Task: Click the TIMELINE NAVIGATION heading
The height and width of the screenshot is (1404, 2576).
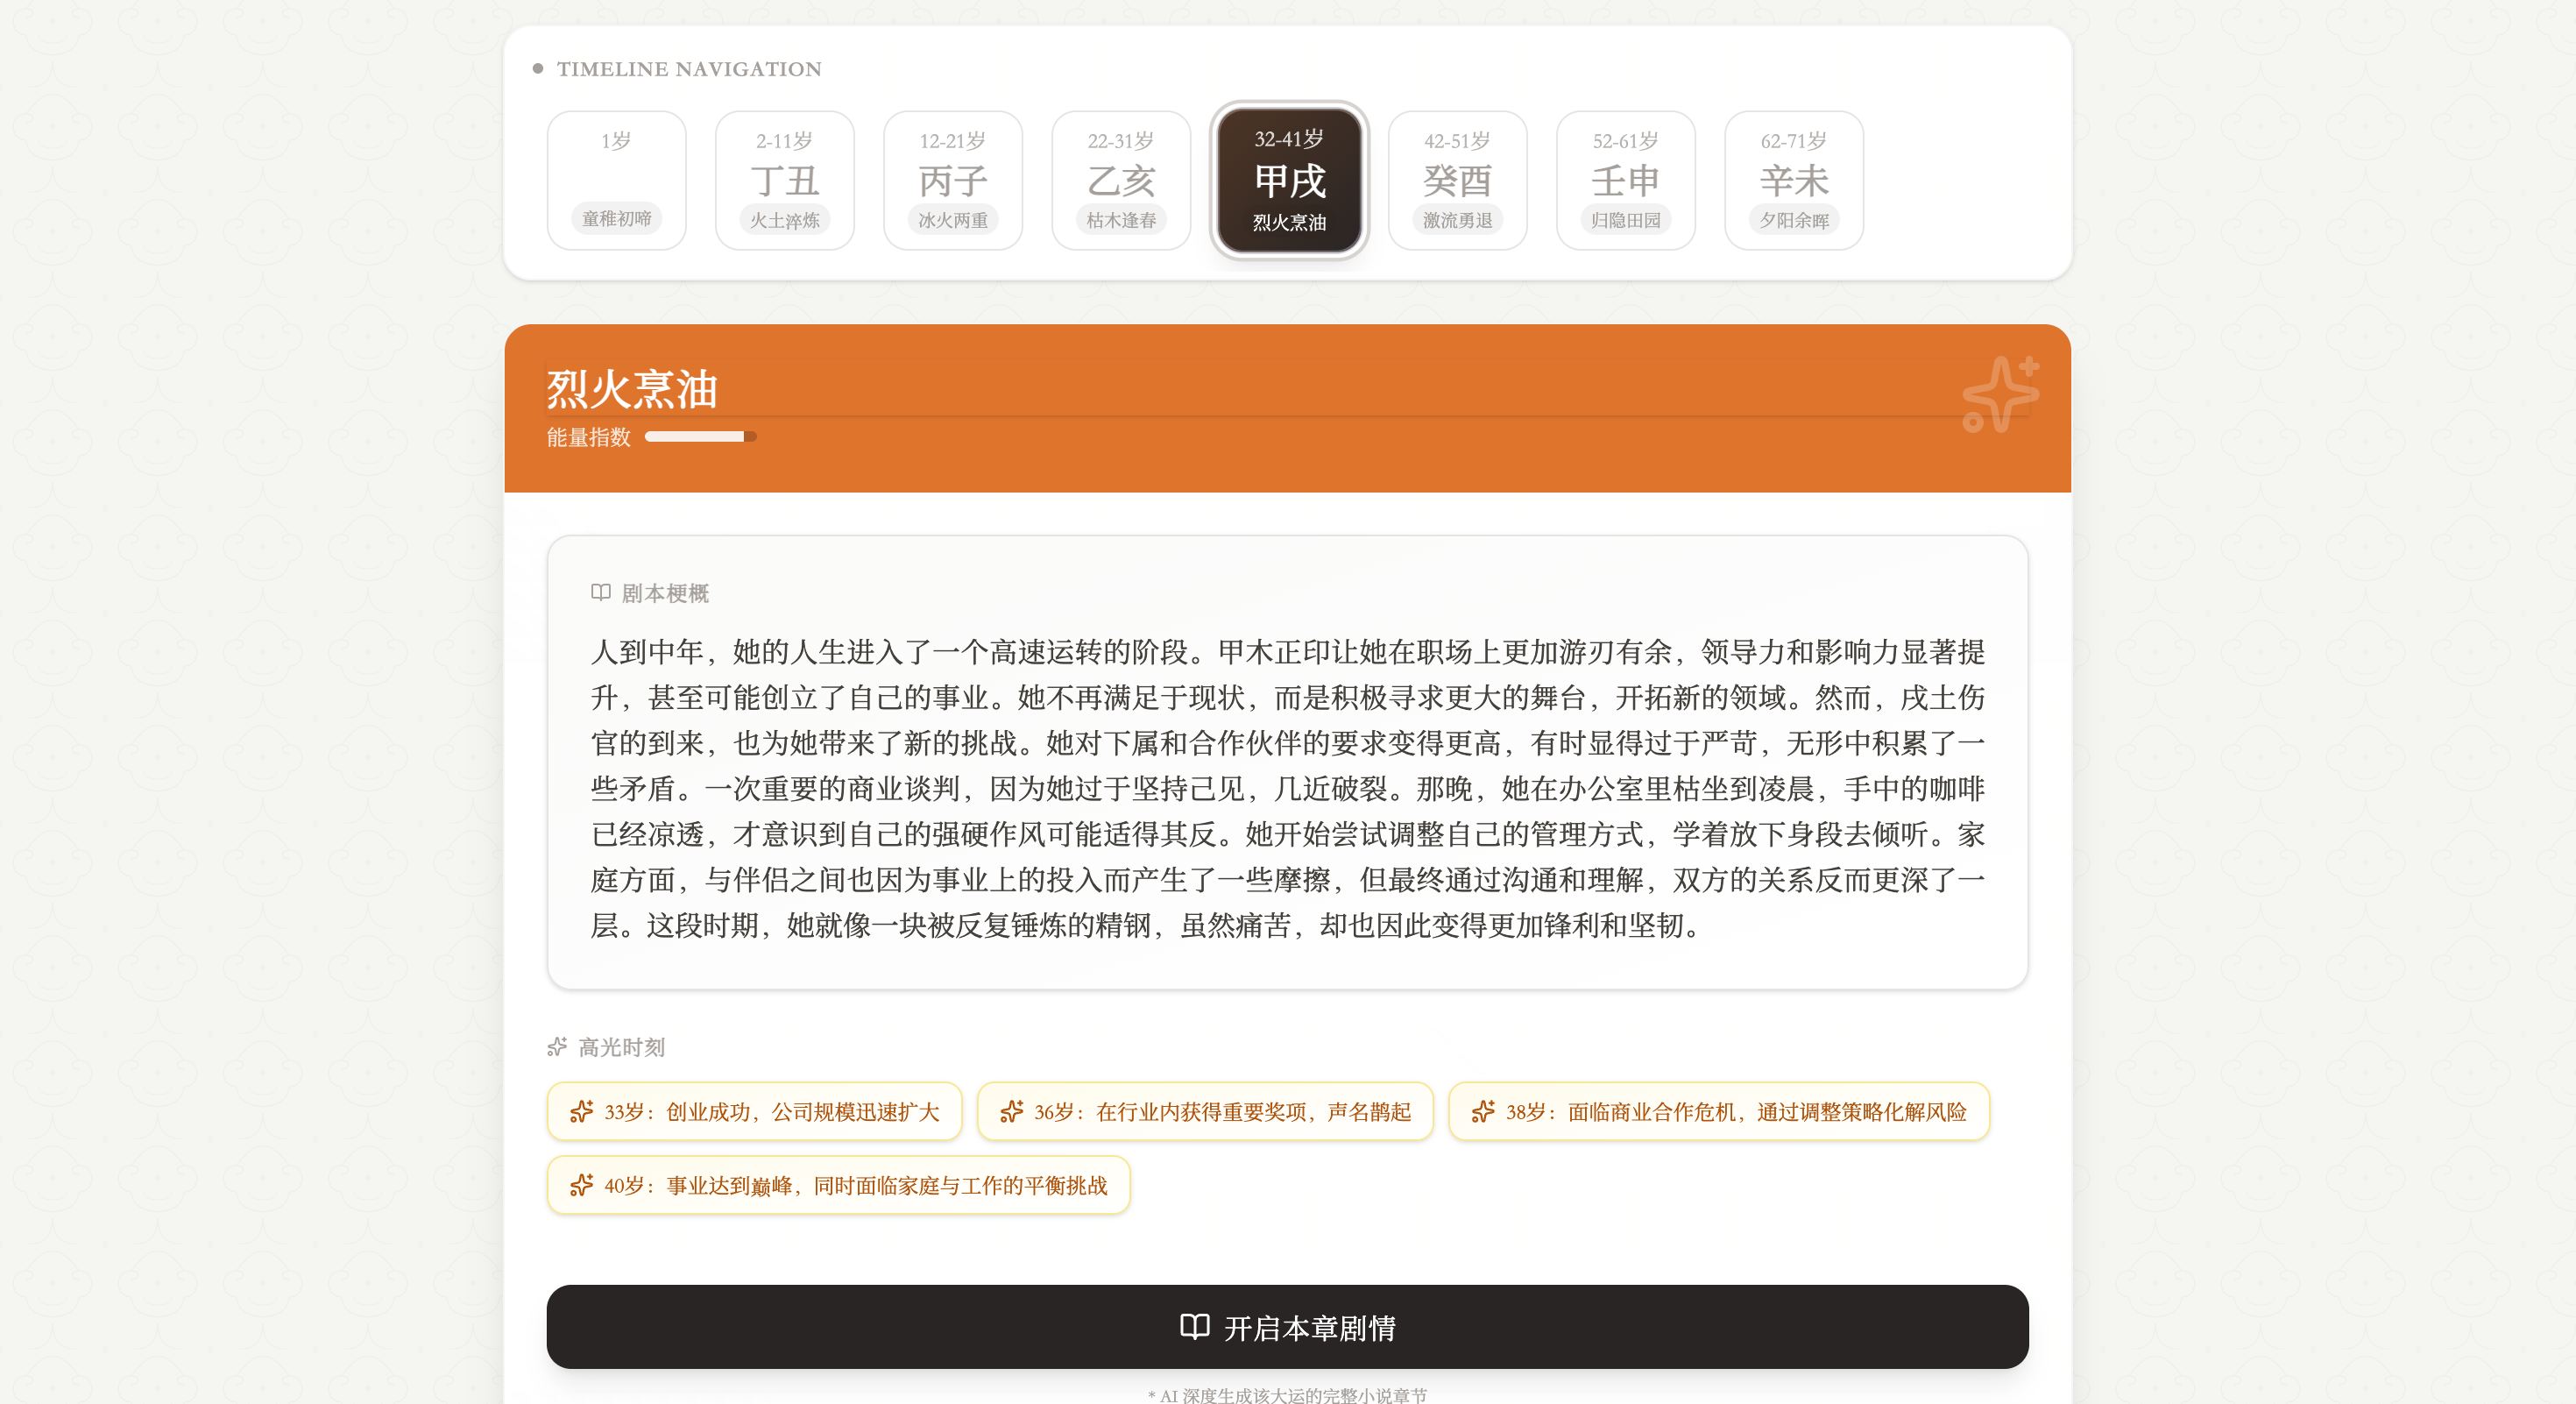Action: pyautogui.click(x=689, y=69)
